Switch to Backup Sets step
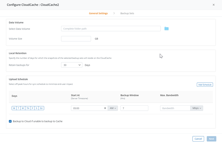 tap(127, 13)
